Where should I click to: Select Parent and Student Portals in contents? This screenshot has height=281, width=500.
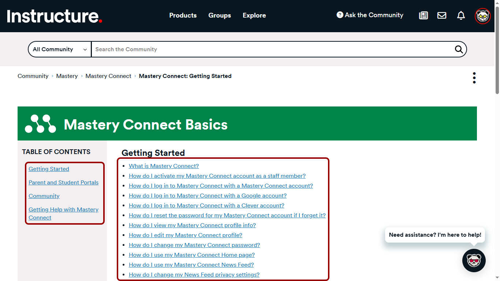pyautogui.click(x=63, y=182)
